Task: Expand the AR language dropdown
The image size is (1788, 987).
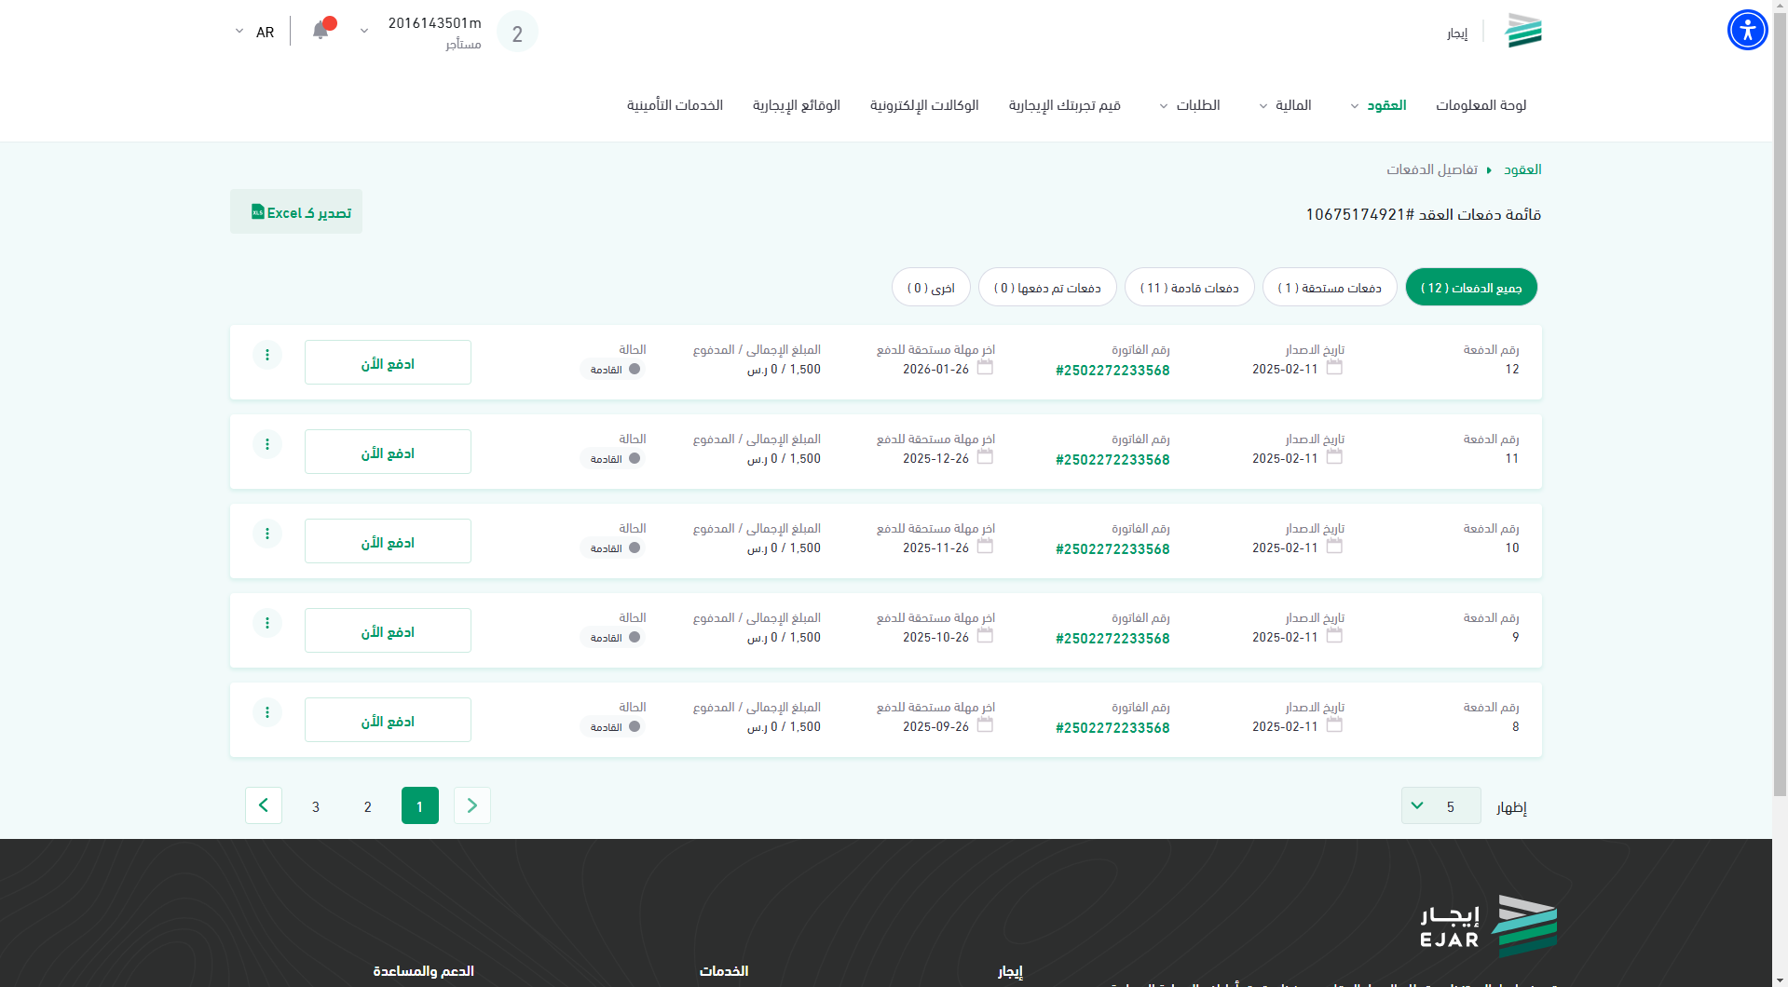Action: click(x=253, y=32)
